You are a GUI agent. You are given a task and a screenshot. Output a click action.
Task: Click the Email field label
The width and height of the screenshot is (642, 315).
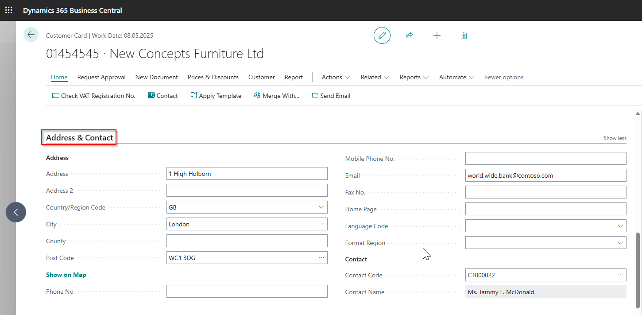point(352,175)
